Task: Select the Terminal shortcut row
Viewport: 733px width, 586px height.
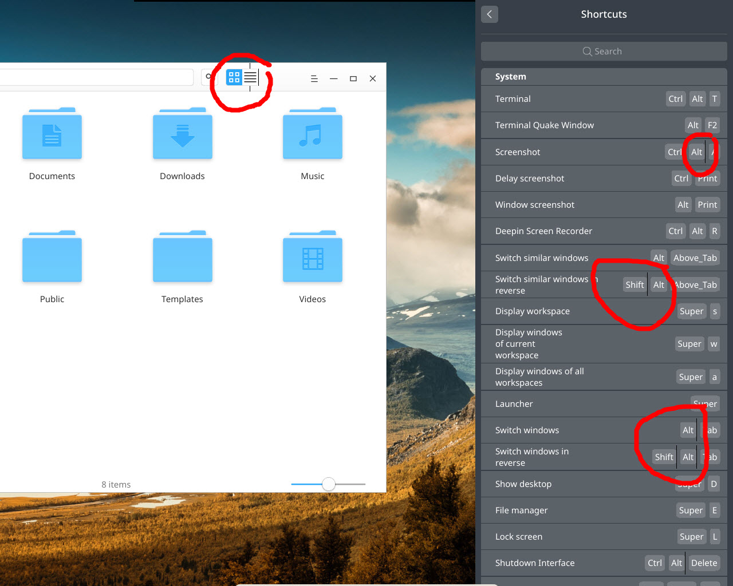Action: coord(604,99)
